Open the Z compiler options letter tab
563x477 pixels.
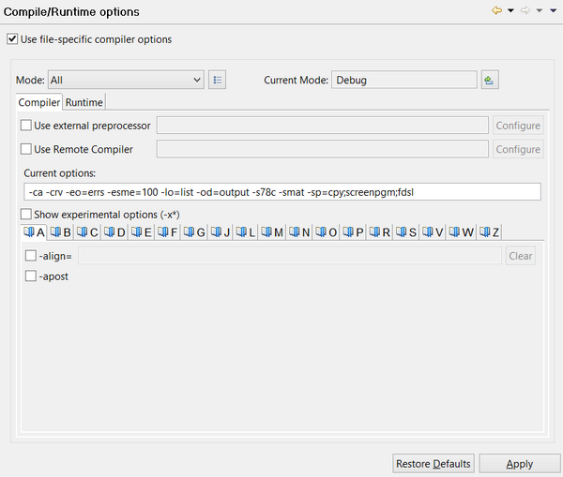click(x=489, y=232)
